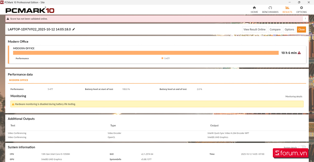This screenshot has width=314, height=162.
Task: Select the MODERN OFFICE performance data tab
Action: pos(19,80)
